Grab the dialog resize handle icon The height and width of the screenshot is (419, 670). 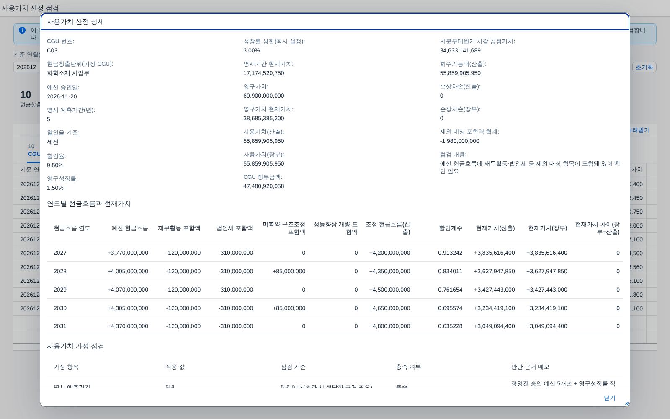point(627,403)
